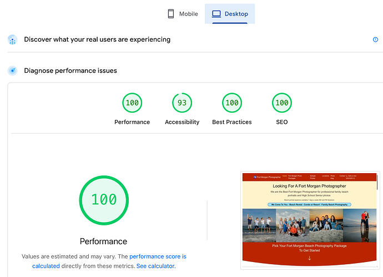Click the large Performance heading text
The height and width of the screenshot is (277, 383).
pyautogui.click(x=104, y=241)
